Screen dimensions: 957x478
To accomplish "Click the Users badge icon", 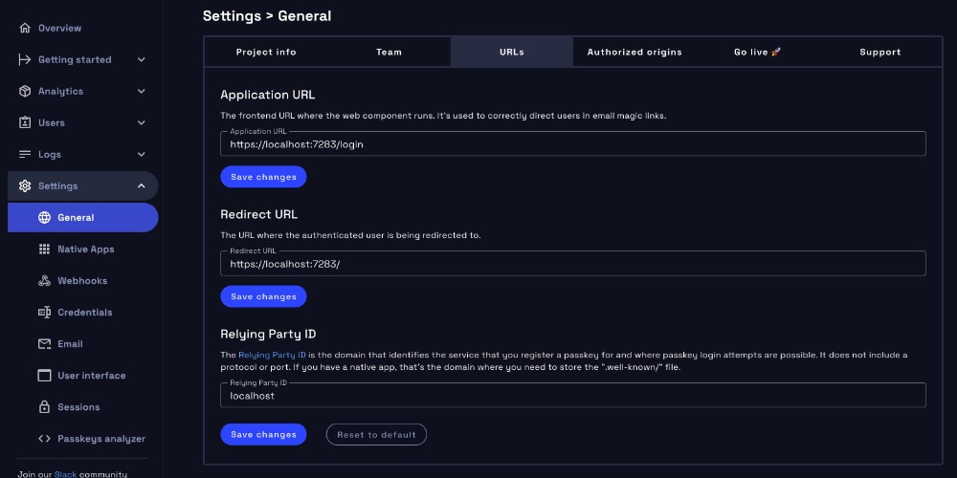I will tap(25, 122).
